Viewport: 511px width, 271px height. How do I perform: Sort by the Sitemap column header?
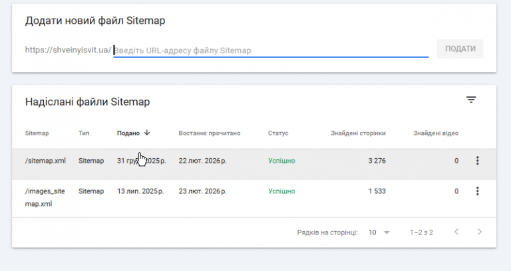pyautogui.click(x=37, y=133)
